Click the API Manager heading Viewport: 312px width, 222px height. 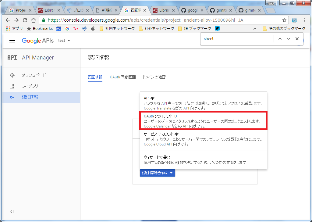click(38, 58)
